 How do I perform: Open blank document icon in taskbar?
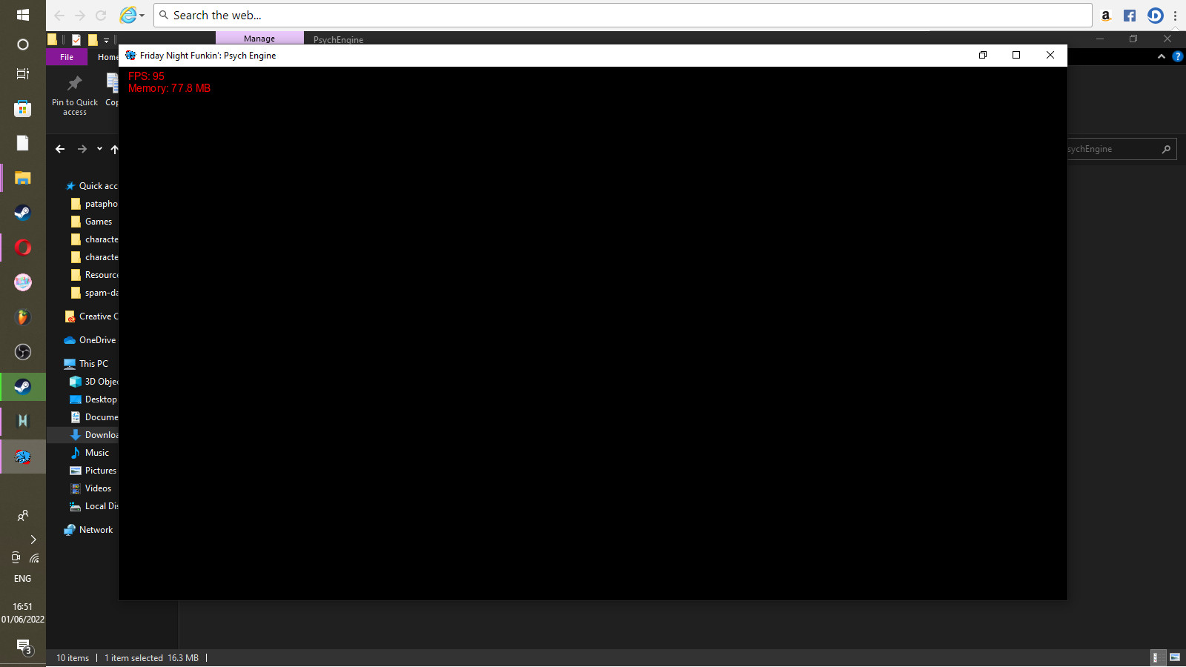[x=22, y=143]
